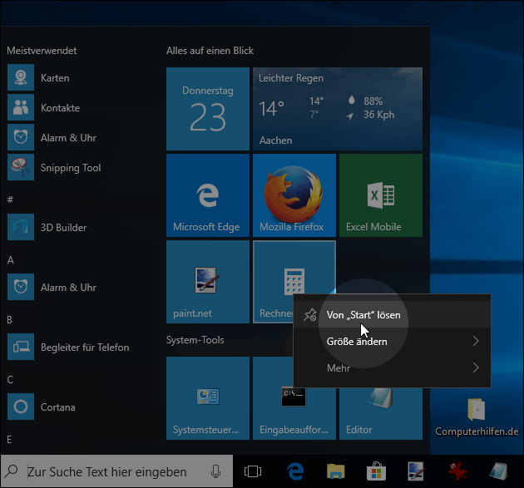Click the # letter header

[x=10, y=200]
